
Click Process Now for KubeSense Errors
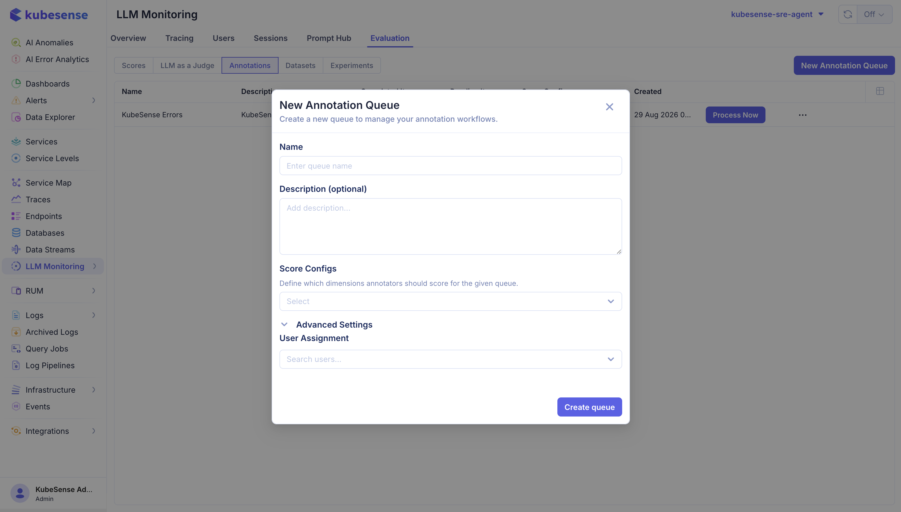[735, 115]
